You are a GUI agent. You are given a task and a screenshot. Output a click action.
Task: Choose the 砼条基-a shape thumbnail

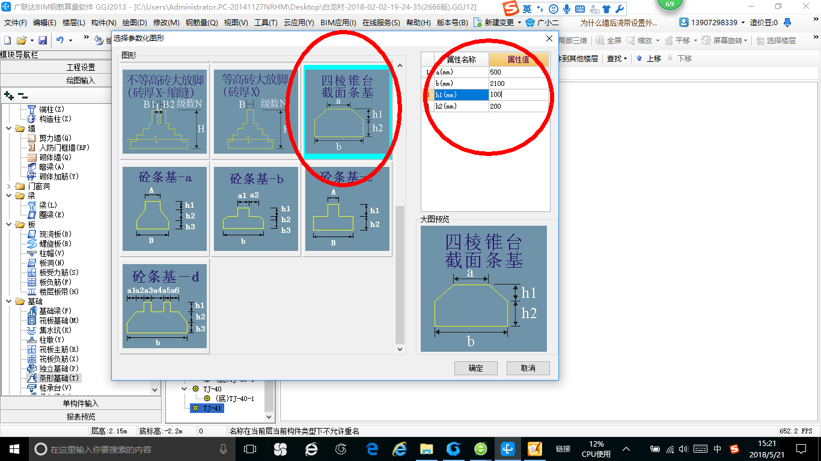coord(165,209)
